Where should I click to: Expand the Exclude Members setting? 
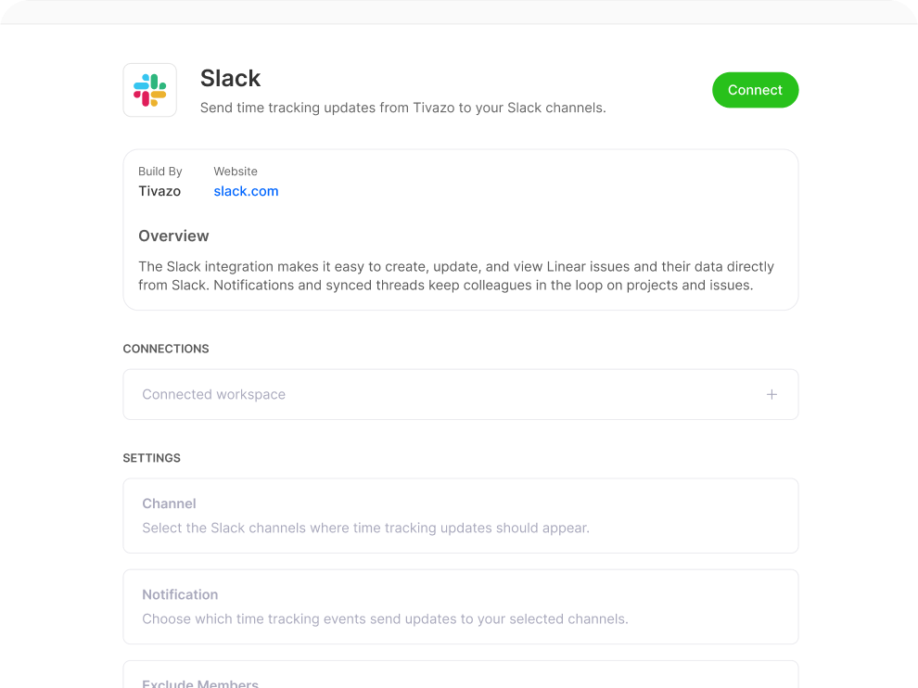[x=460, y=679]
